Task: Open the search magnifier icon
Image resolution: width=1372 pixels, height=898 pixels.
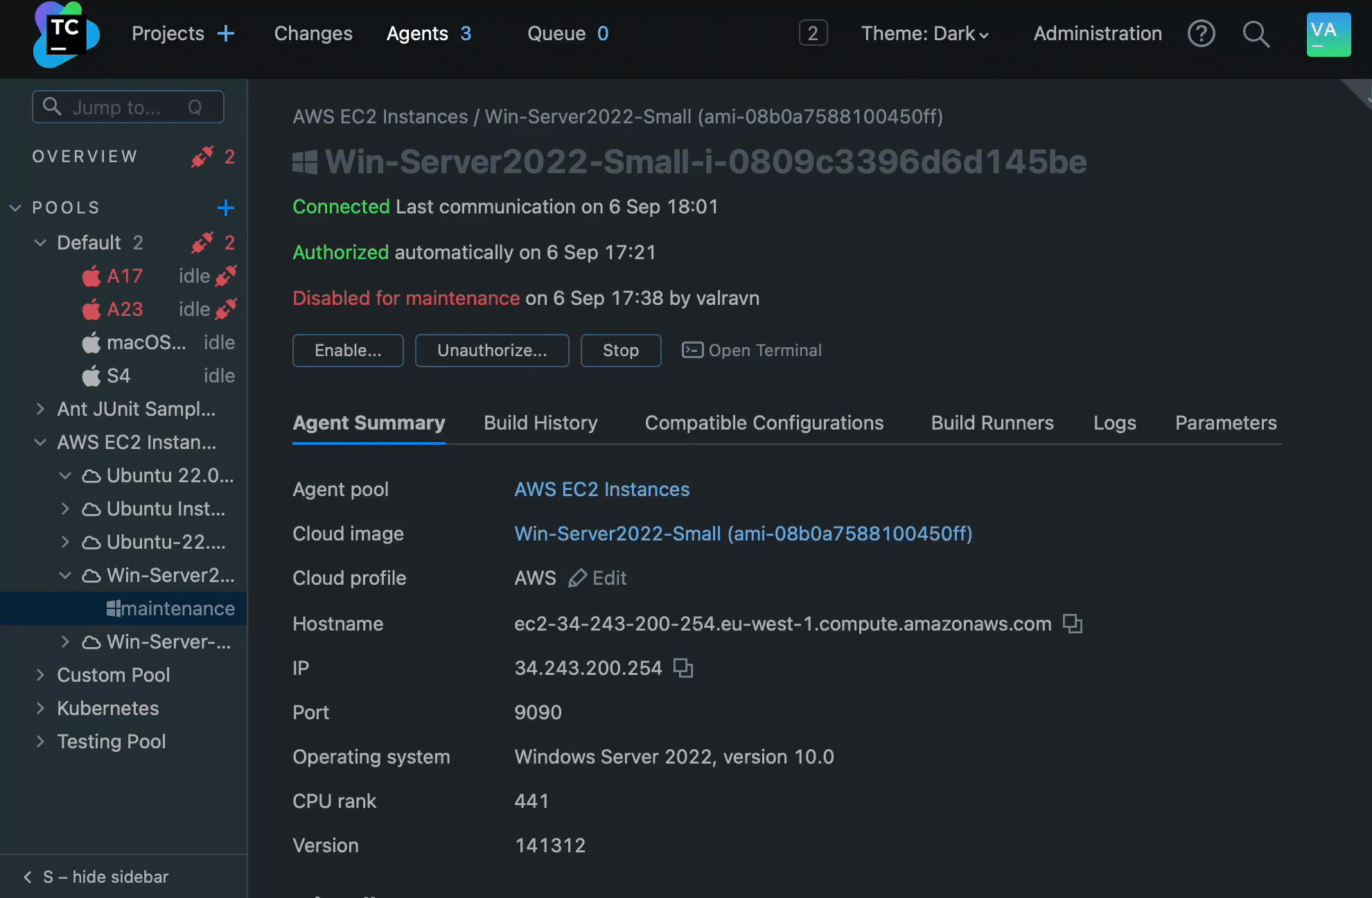Action: 1256,34
